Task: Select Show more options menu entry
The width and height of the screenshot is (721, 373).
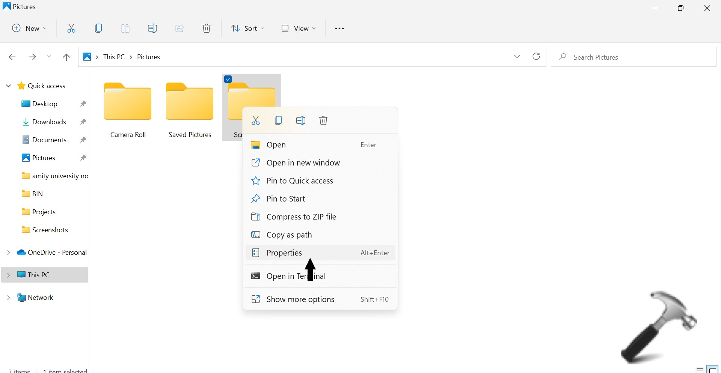Action: pyautogui.click(x=300, y=299)
